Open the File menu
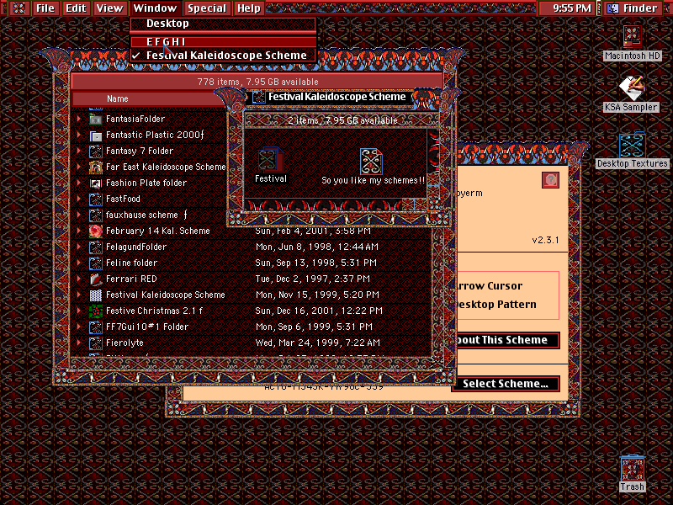This screenshot has width=673, height=505. pyautogui.click(x=45, y=8)
